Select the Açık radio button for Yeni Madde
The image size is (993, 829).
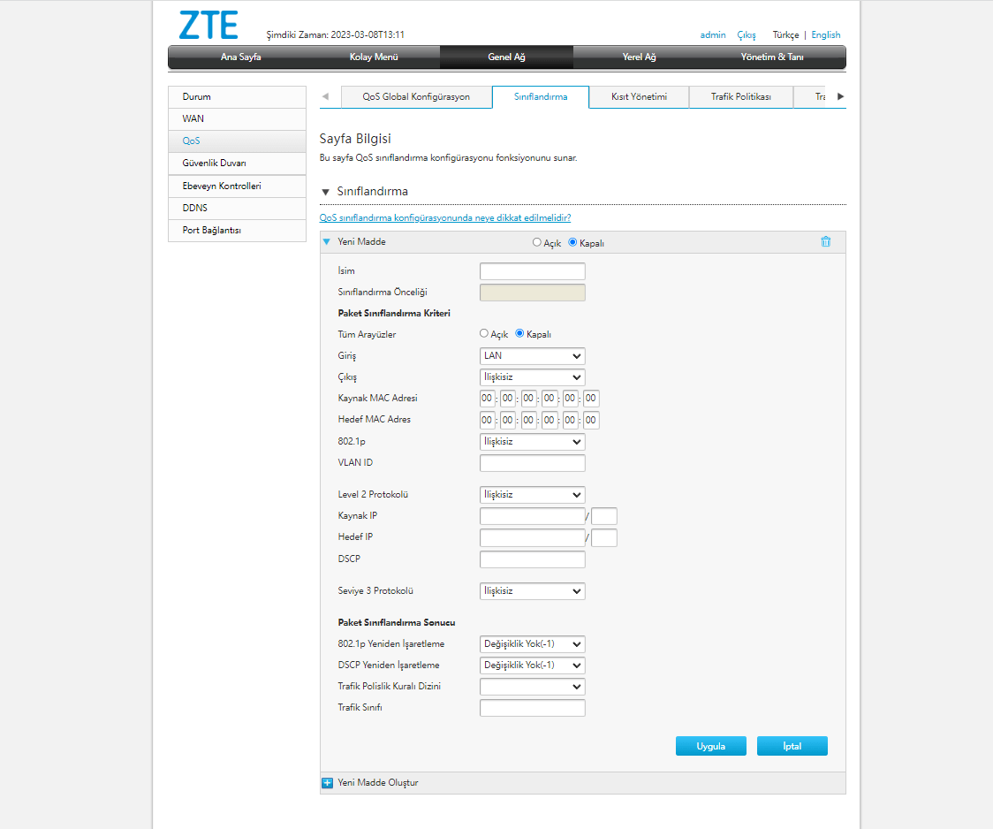tap(536, 241)
